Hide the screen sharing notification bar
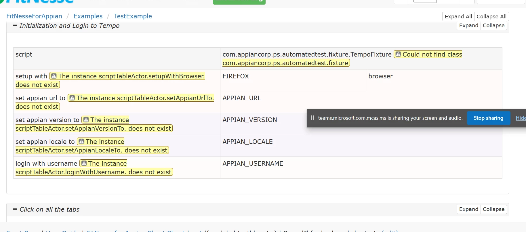This screenshot has height=232, width=526. click(521, 118)
